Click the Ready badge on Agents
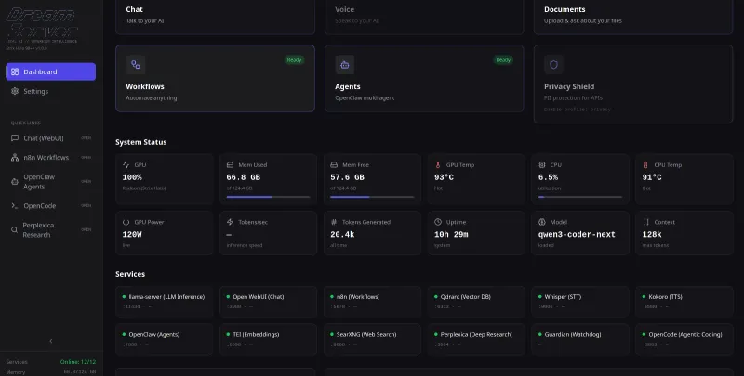The height and width of the screenshot is (376, 744). pos(503,60)
